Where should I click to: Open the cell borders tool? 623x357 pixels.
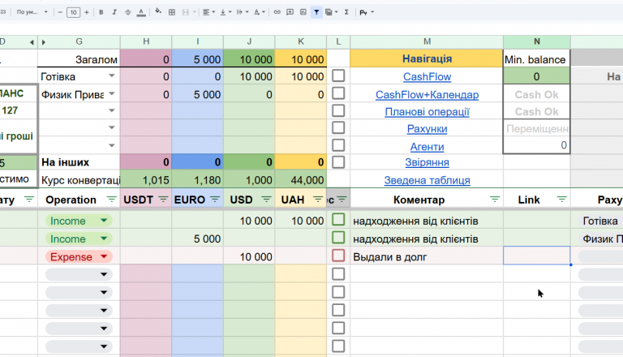pos(172,12)
